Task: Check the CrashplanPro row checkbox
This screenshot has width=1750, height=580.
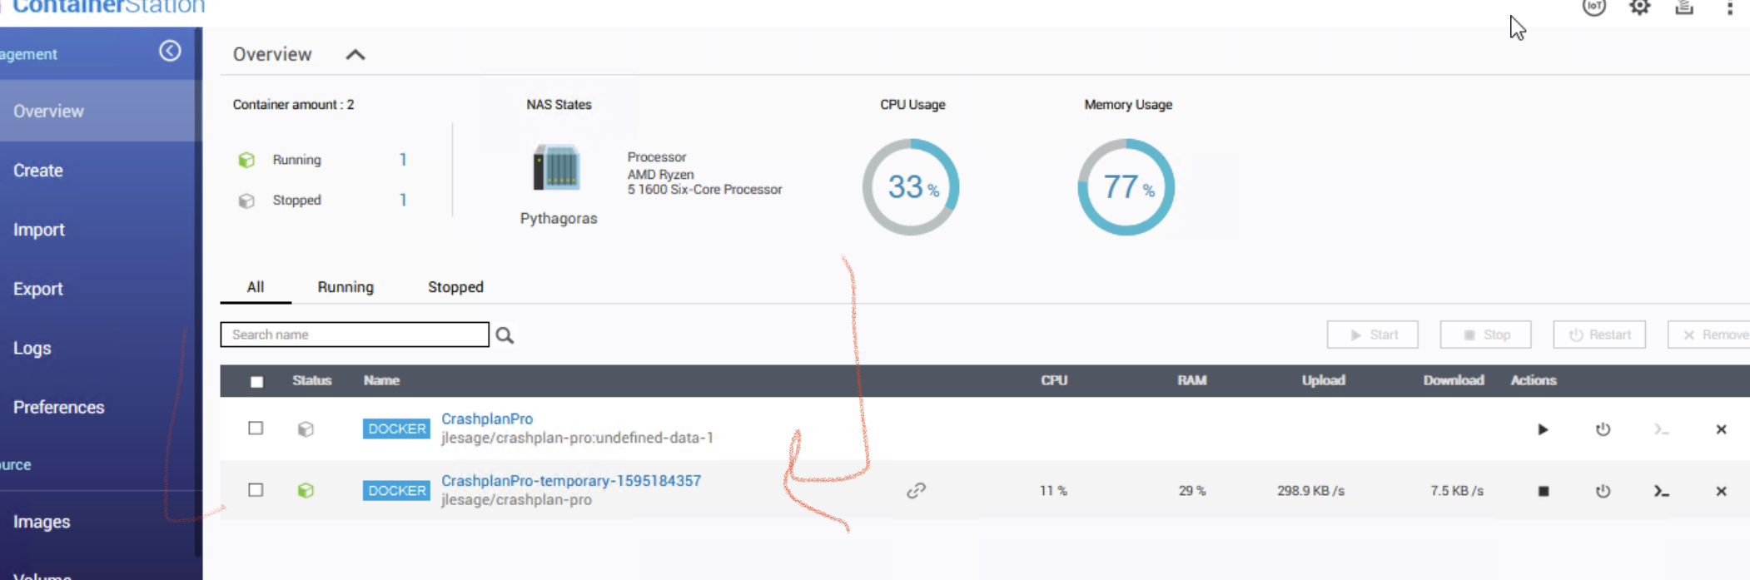Action: pyautogui.click(x=256, y=428)
